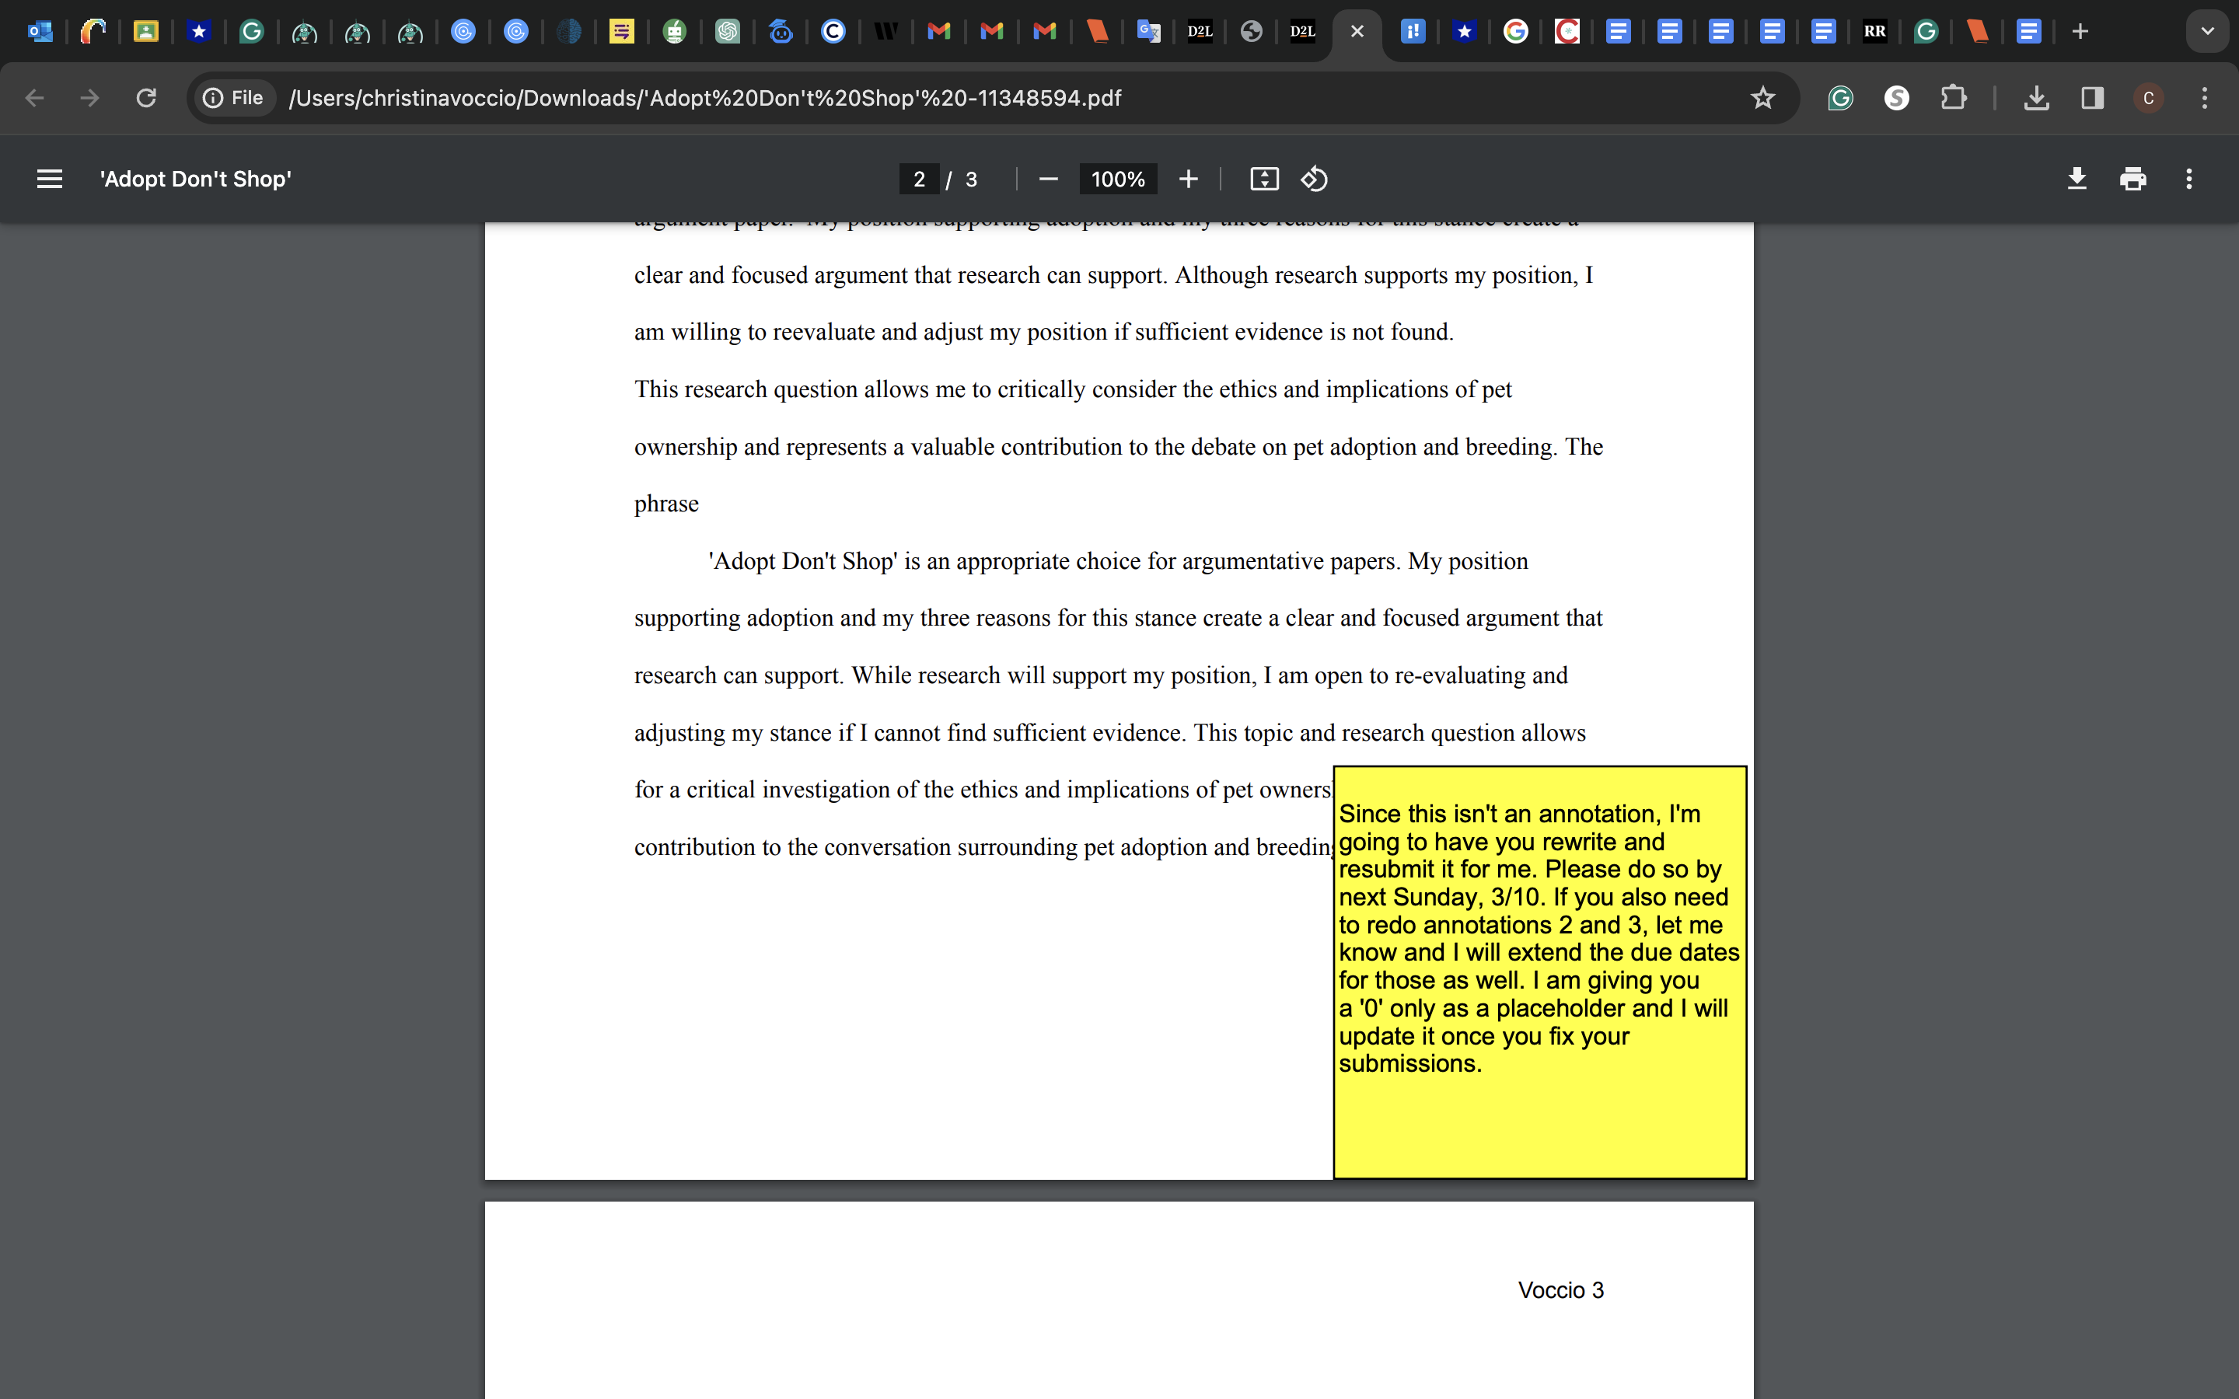
Task: Open the tab search dropdown arrow
Action: tap(2209, 30)
